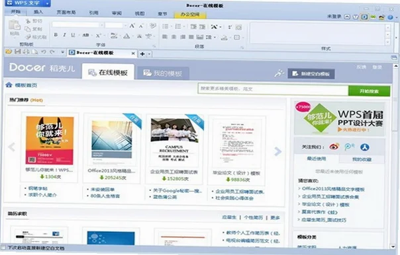Viewport: 400px width, 255px height.
Task: Click the Redo arrow icon
Action: pos(52,52)
